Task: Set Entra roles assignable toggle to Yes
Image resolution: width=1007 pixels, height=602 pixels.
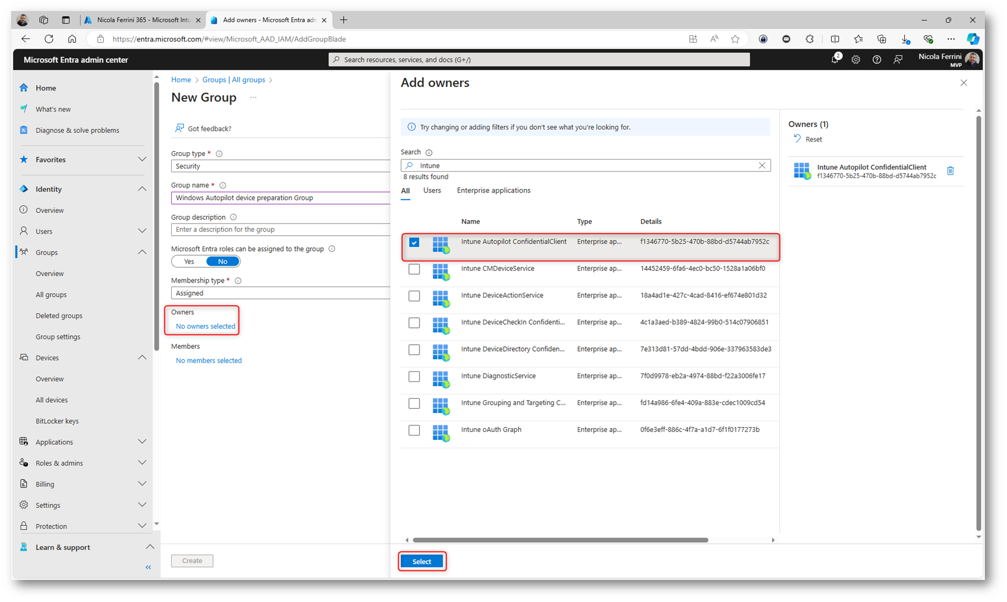Action: point(189,262)
